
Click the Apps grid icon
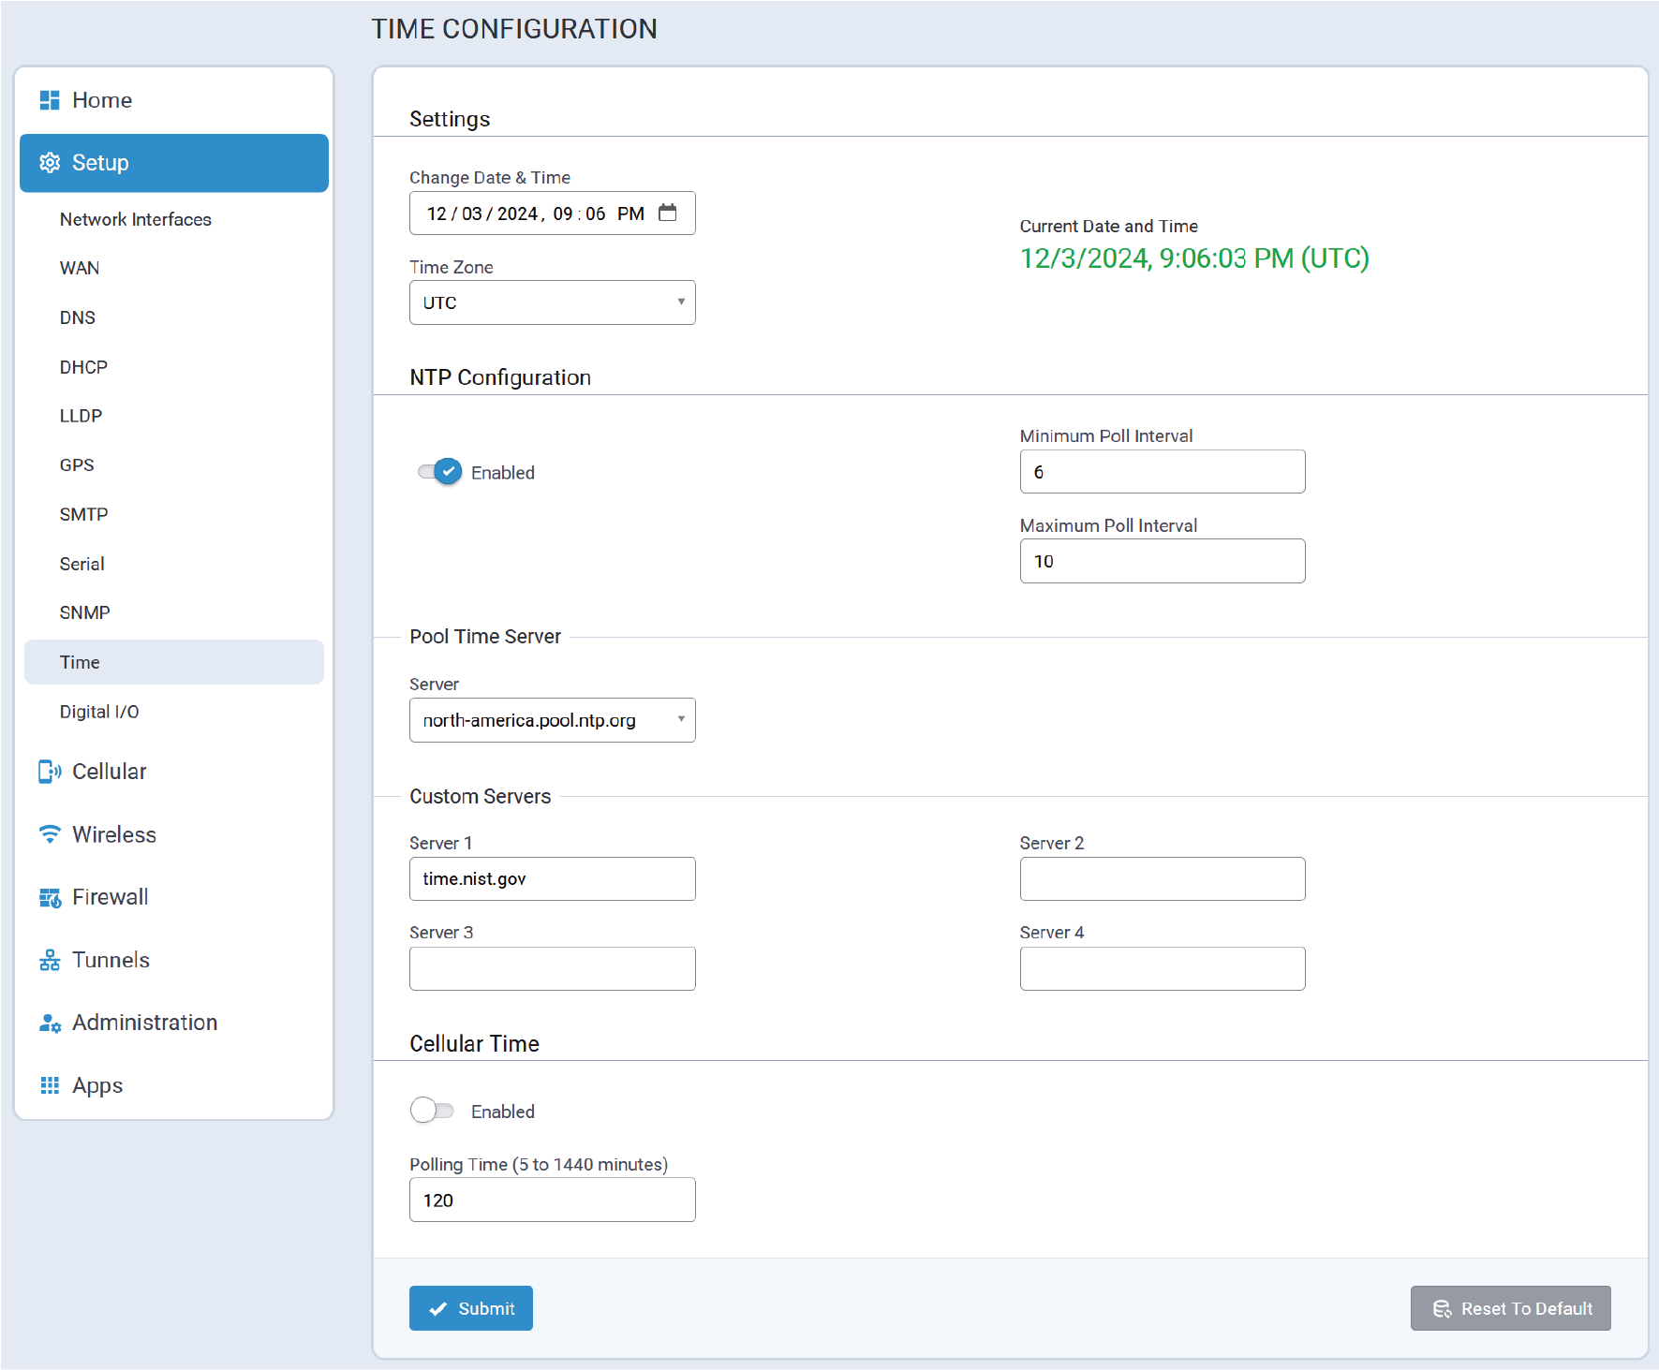50,1085
